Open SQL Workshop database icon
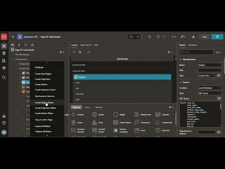The image size is (225, 169). (x=4, y=53)
